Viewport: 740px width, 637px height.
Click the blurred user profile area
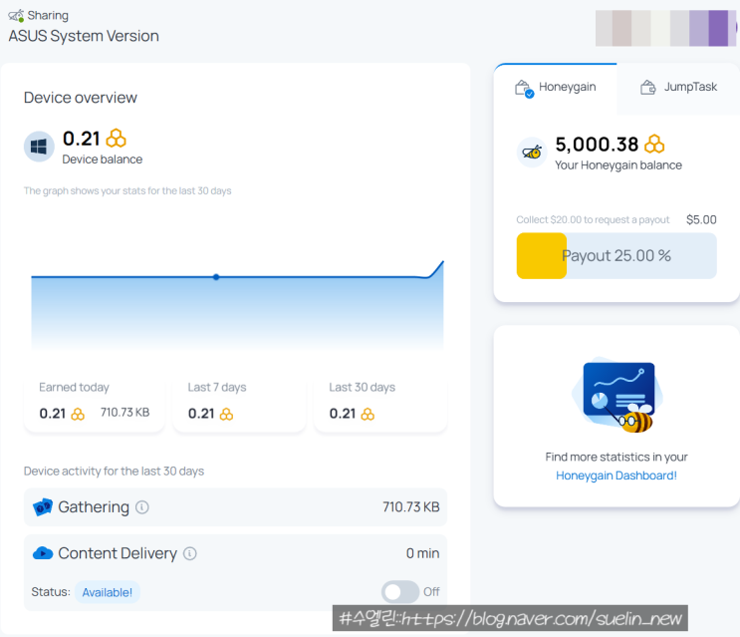click(x=666, y=28)
